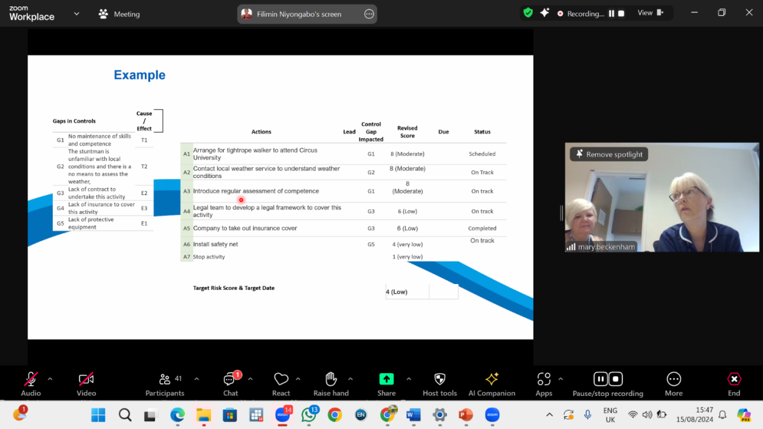Open the View layout menu
Image resolution: width=763 pixels, height=429 pixels.
pos(650,13)
